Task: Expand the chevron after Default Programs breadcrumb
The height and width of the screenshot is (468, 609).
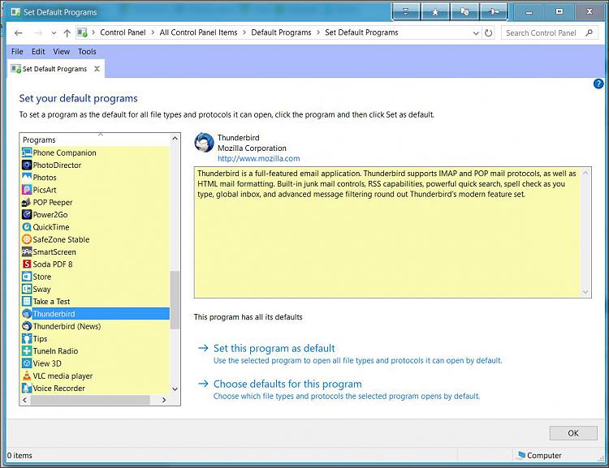Action: [x=318, y=32]
